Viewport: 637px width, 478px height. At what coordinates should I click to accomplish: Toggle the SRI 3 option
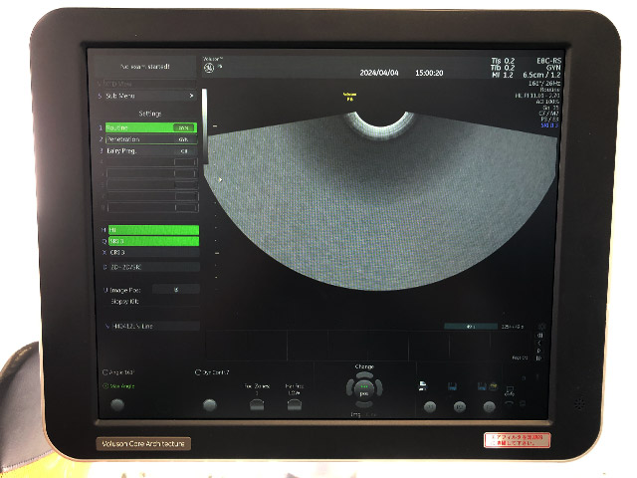tap(153, 241)
